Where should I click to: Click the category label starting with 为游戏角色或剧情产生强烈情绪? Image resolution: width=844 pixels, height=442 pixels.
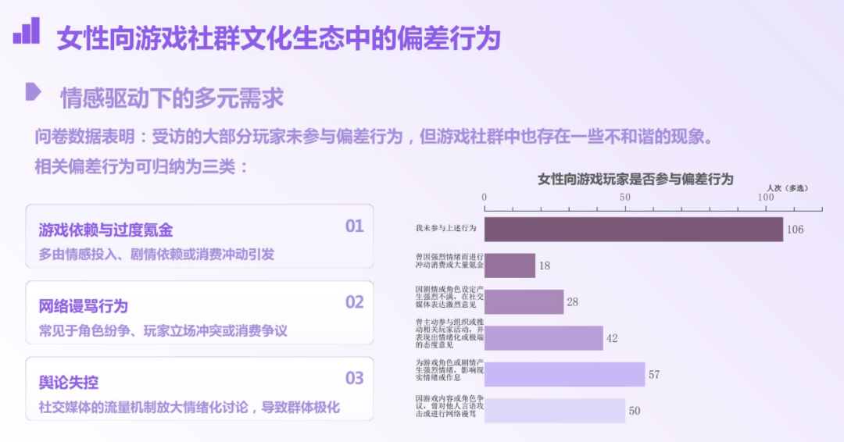(x=449, y=370)
